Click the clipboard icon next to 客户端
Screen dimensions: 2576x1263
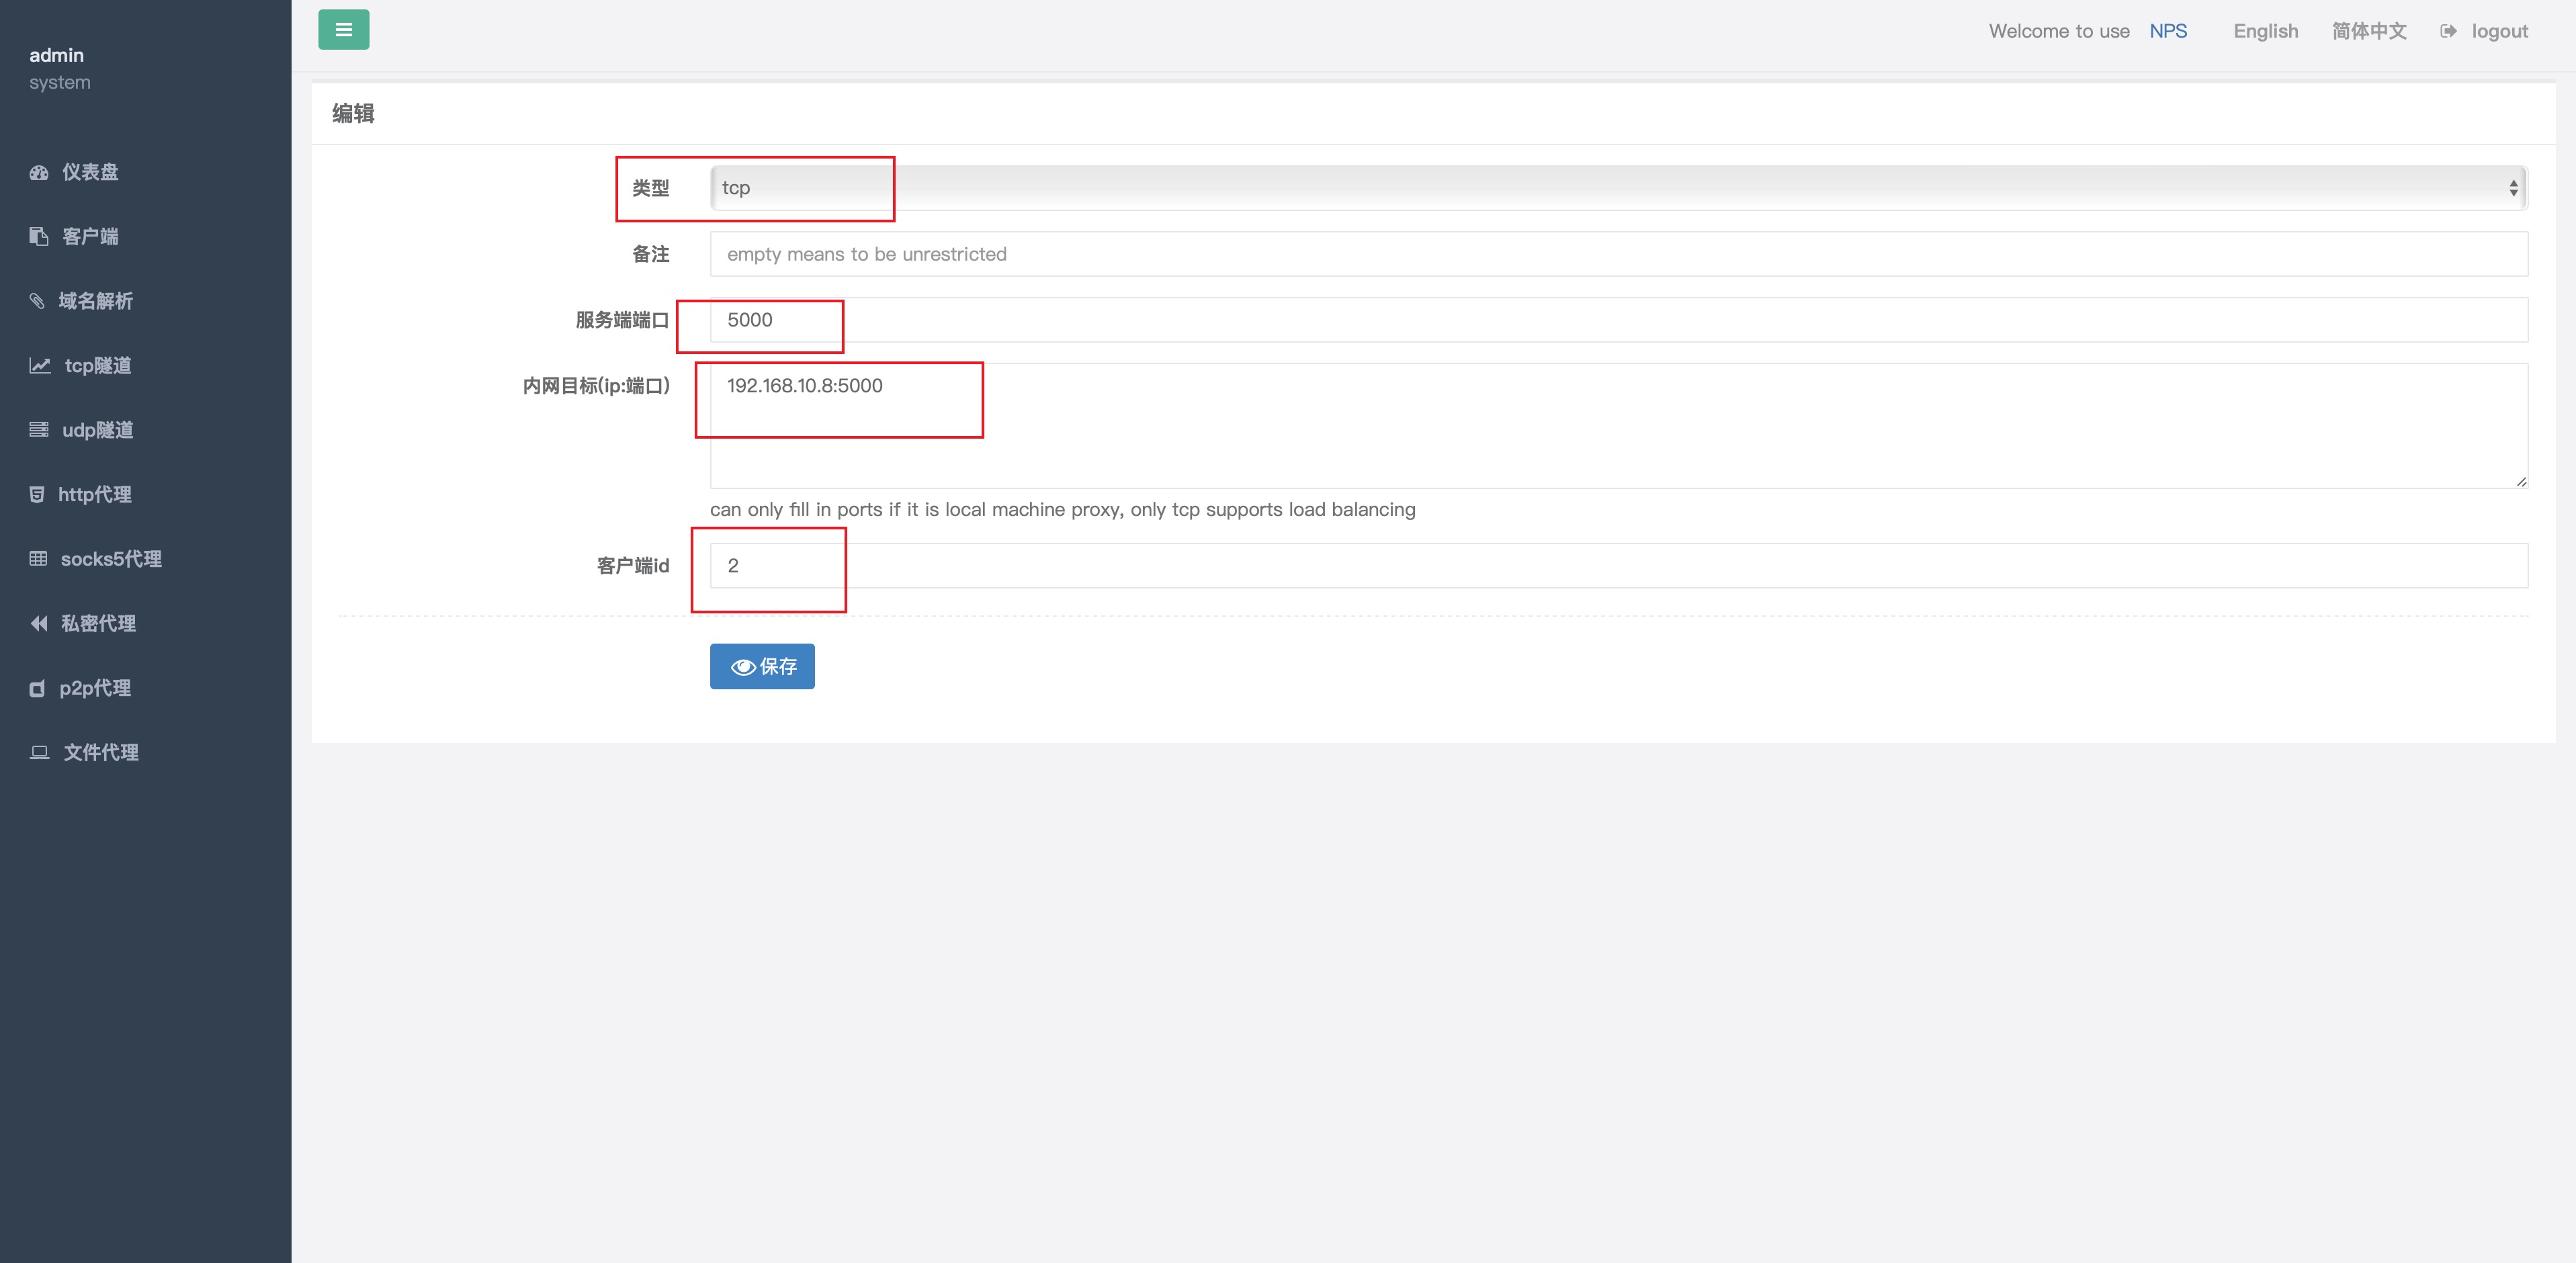tap(39, 236)
